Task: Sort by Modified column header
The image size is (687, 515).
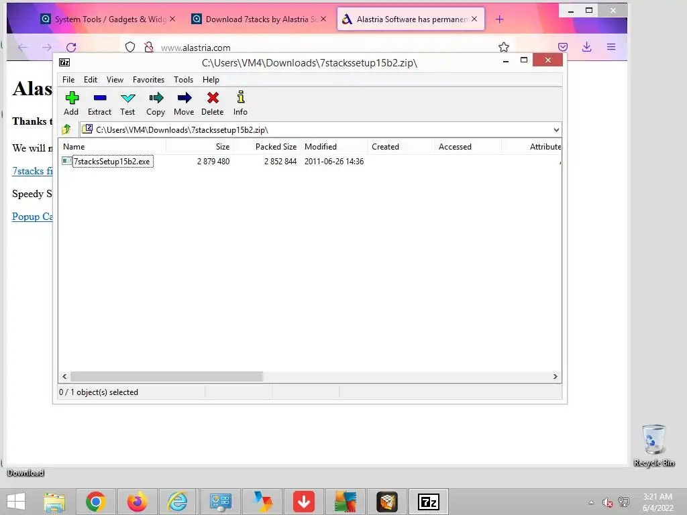Action: 333,147
